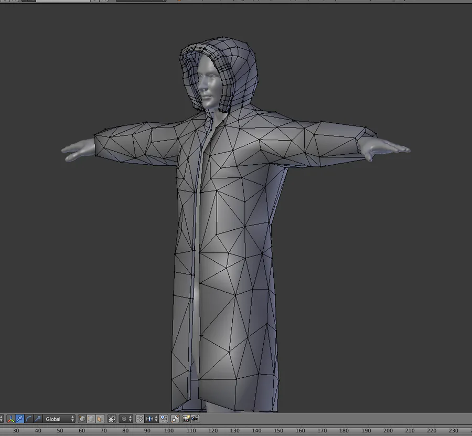Render OpenGL image with camera icon
The width and height of the screenshot is (472, 436).
pos(186,419)
